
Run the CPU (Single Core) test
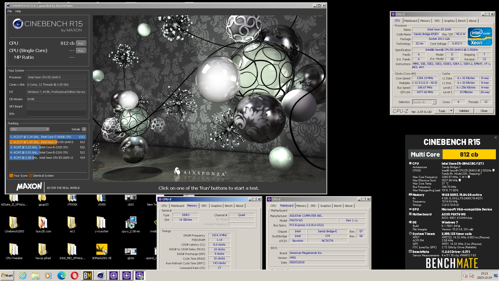pyautogui.click(x=81, y=51)
